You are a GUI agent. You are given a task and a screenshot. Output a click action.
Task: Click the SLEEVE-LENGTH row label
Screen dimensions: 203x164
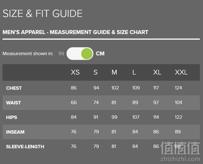click(x=25, y=147)
